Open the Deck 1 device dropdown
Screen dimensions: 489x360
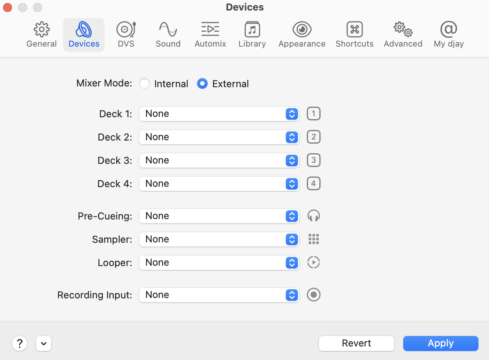[219, 114]
